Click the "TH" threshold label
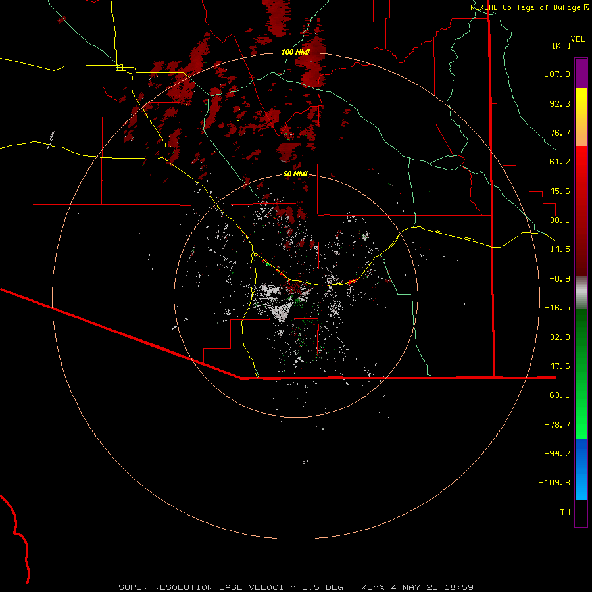592x592 pixels. point(565,512)
